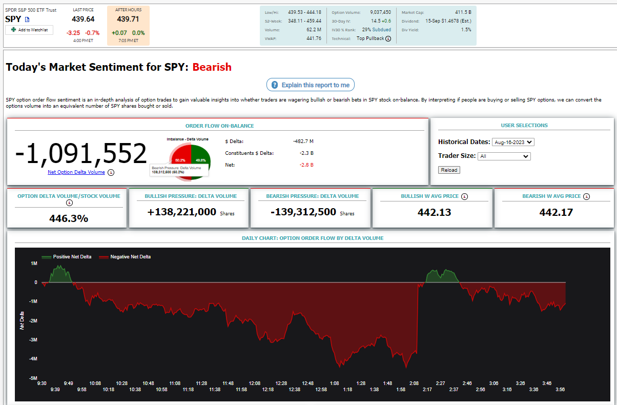This screenshot has width=617, height=405.
Task: Click the bullish average price 442.13
Action: click(x=435, y=212)
